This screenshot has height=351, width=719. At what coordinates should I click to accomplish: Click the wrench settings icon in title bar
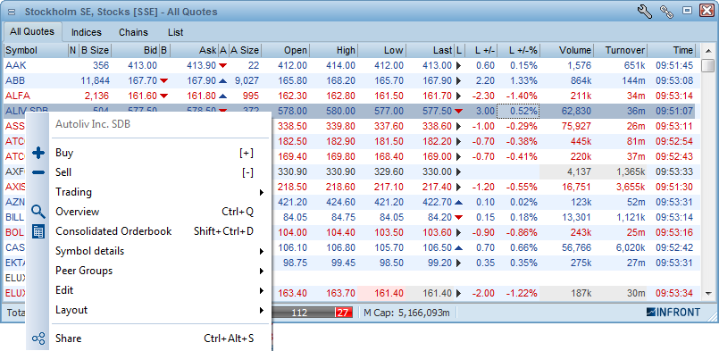click(x=645, y=12)
